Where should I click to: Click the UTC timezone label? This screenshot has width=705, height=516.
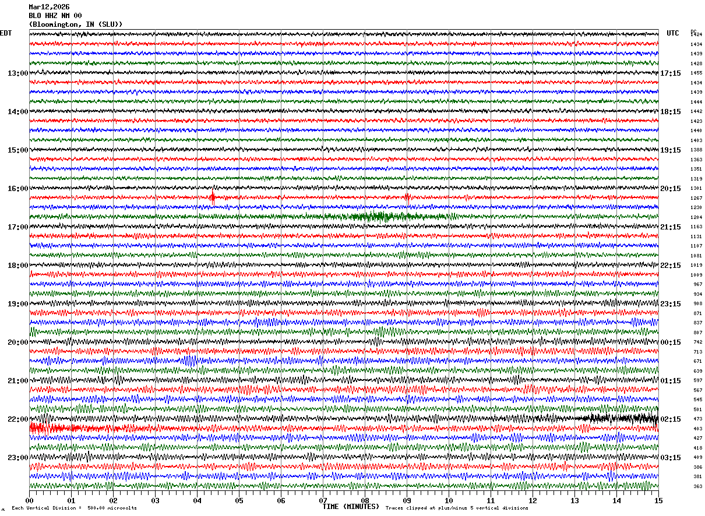click(x=673, y=33)
